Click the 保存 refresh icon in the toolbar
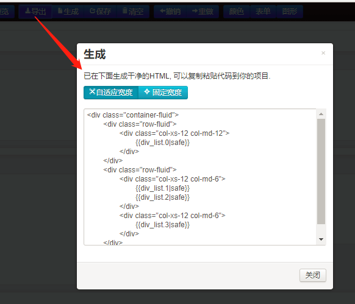The image size is (355, 304). pyautogui.click(x=92, y=11)
